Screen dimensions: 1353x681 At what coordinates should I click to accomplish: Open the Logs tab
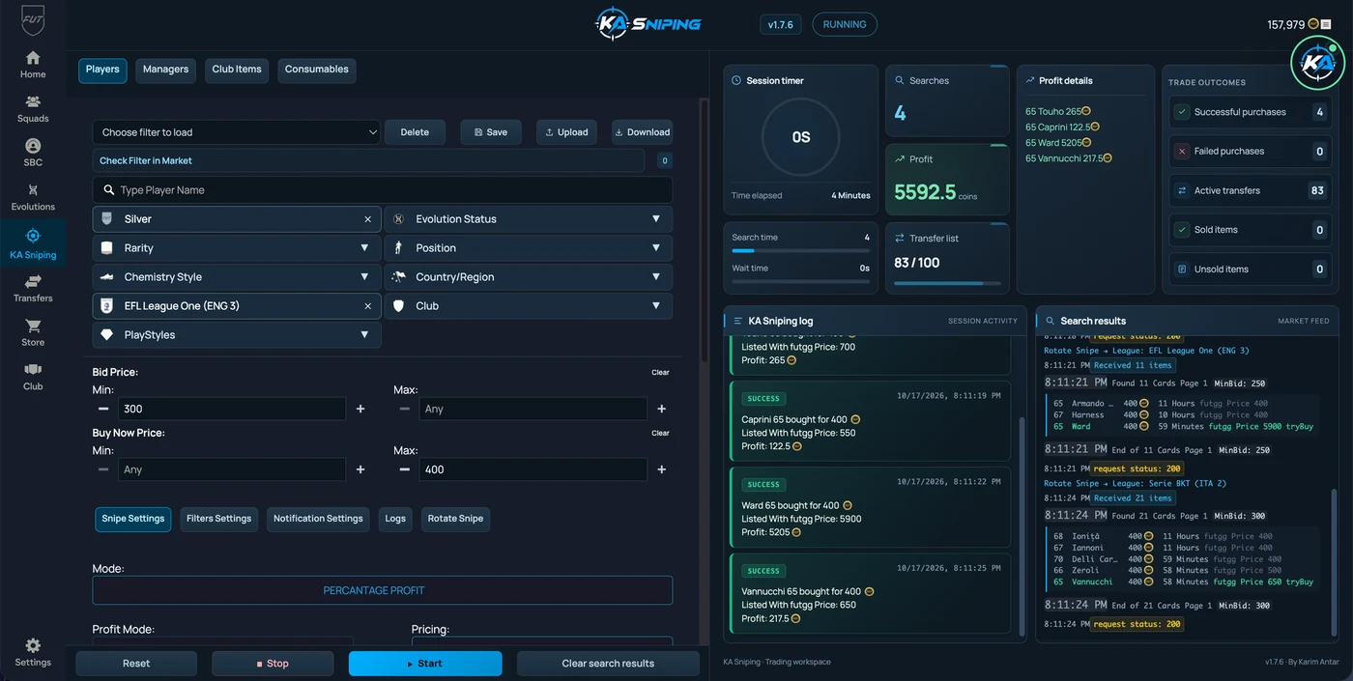click(395, 519)
